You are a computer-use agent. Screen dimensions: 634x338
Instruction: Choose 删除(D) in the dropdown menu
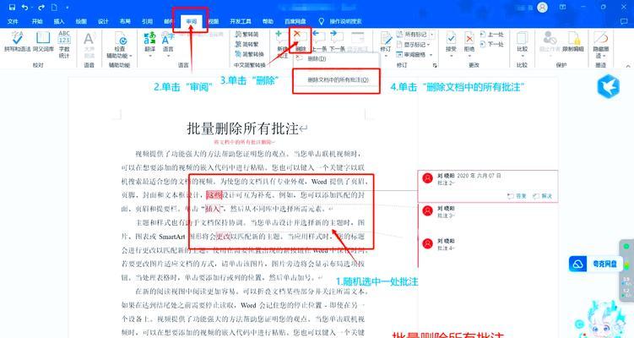317,58
